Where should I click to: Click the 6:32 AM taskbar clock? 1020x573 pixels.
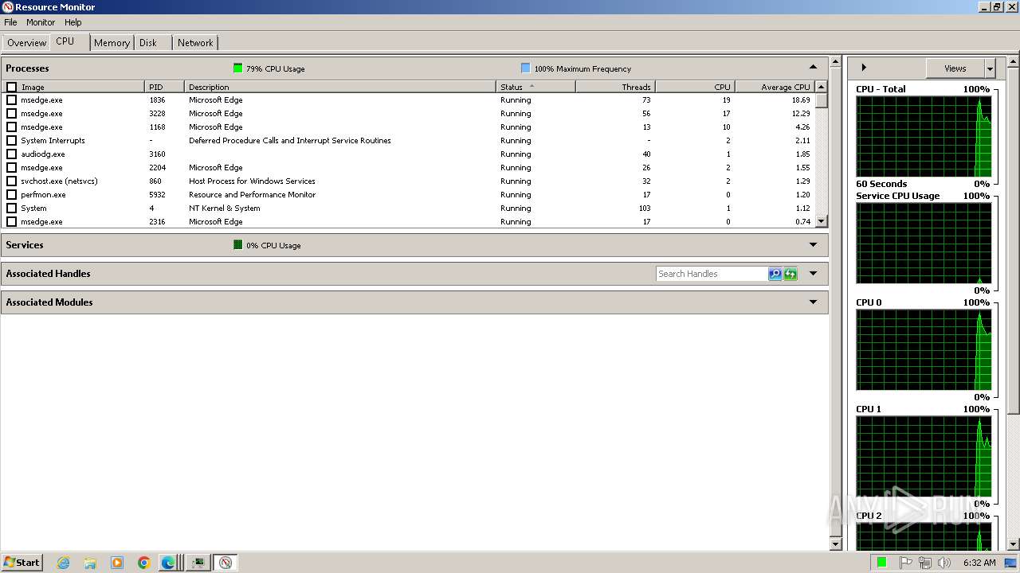pyautogui.click(x=979, y=563)
